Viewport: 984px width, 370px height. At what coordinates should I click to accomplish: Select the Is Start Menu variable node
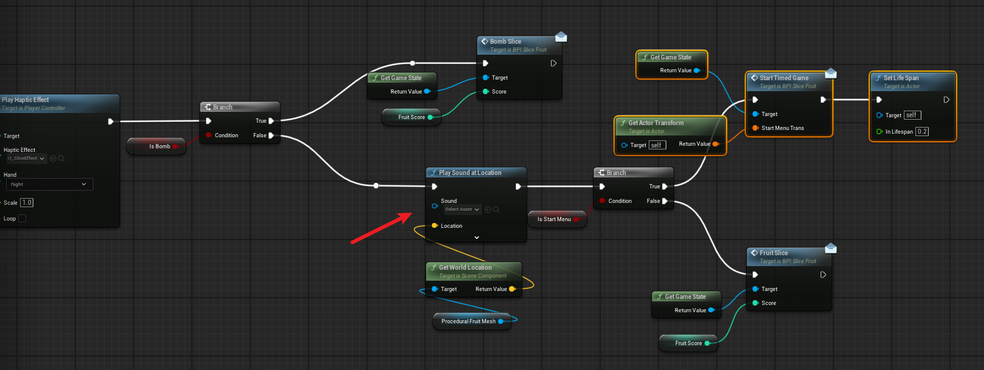point(557,219)
